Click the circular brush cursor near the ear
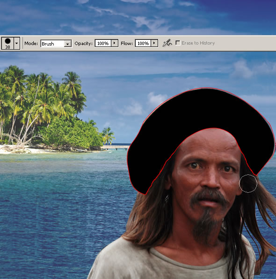 click(248, 183)
